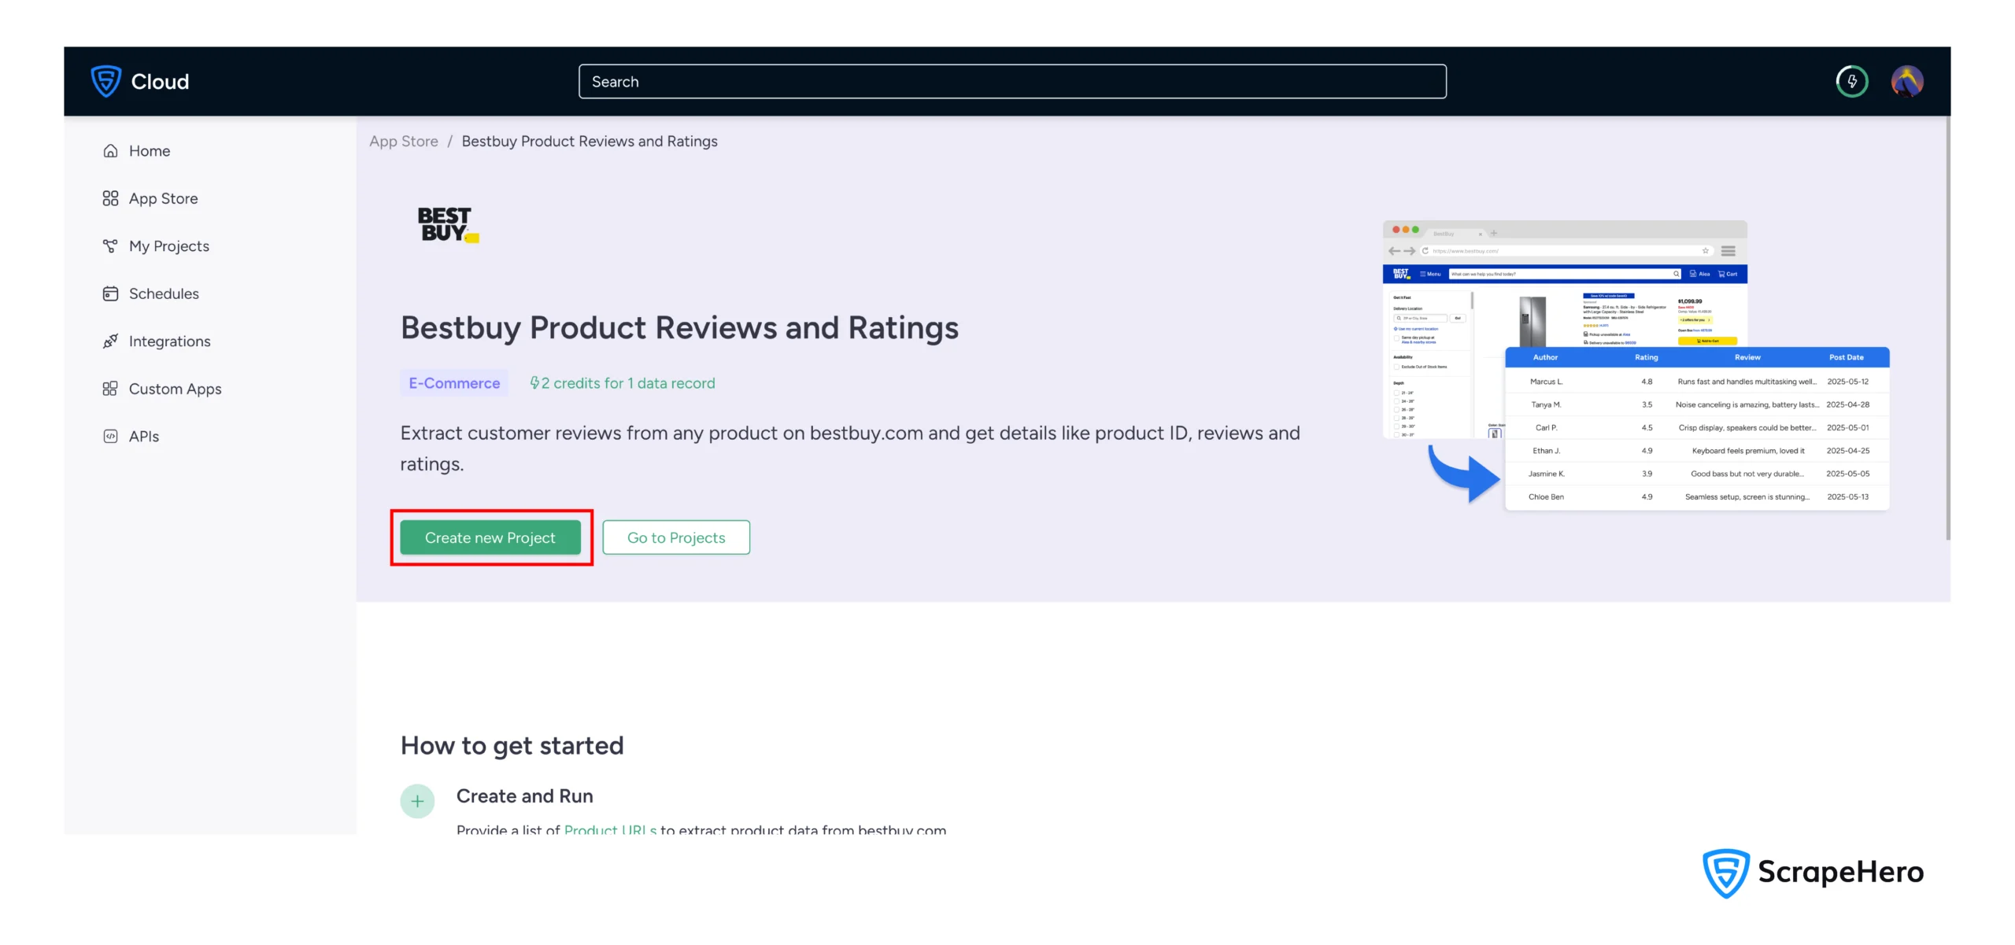Click the APIs code icon
Viewport: 2015px width, 945px height.
pyautogui.click(x=110, y=437)
